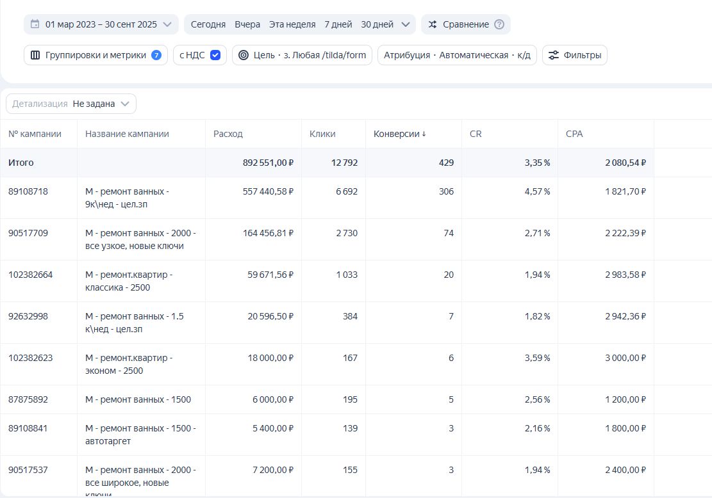Select the Вчера period preset
The width and height of the screenshot is (712, 498).
247,24
